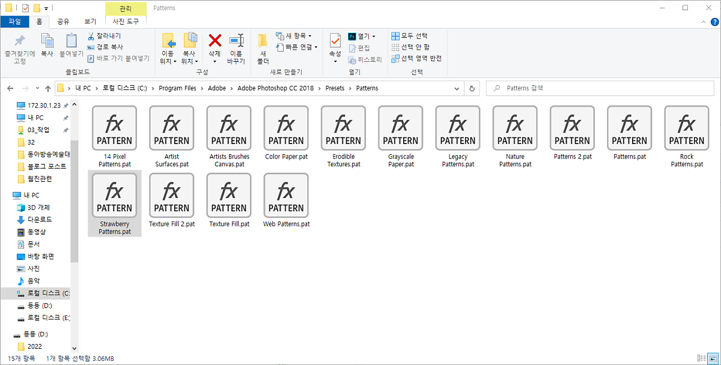Click the Refresh icon beside address bar
Image resolution: width=721 pixels, height=365 pixels.
472,88
